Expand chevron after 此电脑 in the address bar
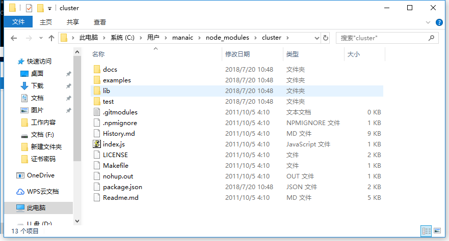Image resolution: width=449 pixels, height=241 pixels. [104, 38]
